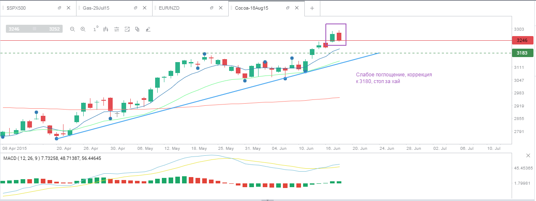This screenshot has width=536, height=201.
Task: Detach the Cocoa-18Aug15 tab into a window
Action: [288, 8]
